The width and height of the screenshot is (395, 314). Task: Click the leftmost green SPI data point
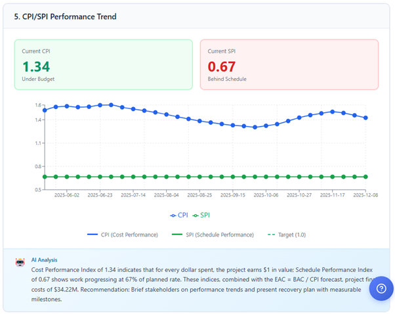point(45,177)
